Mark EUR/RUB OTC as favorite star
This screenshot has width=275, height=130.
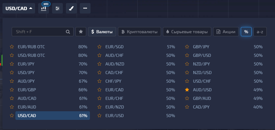(x=12, y=47)
